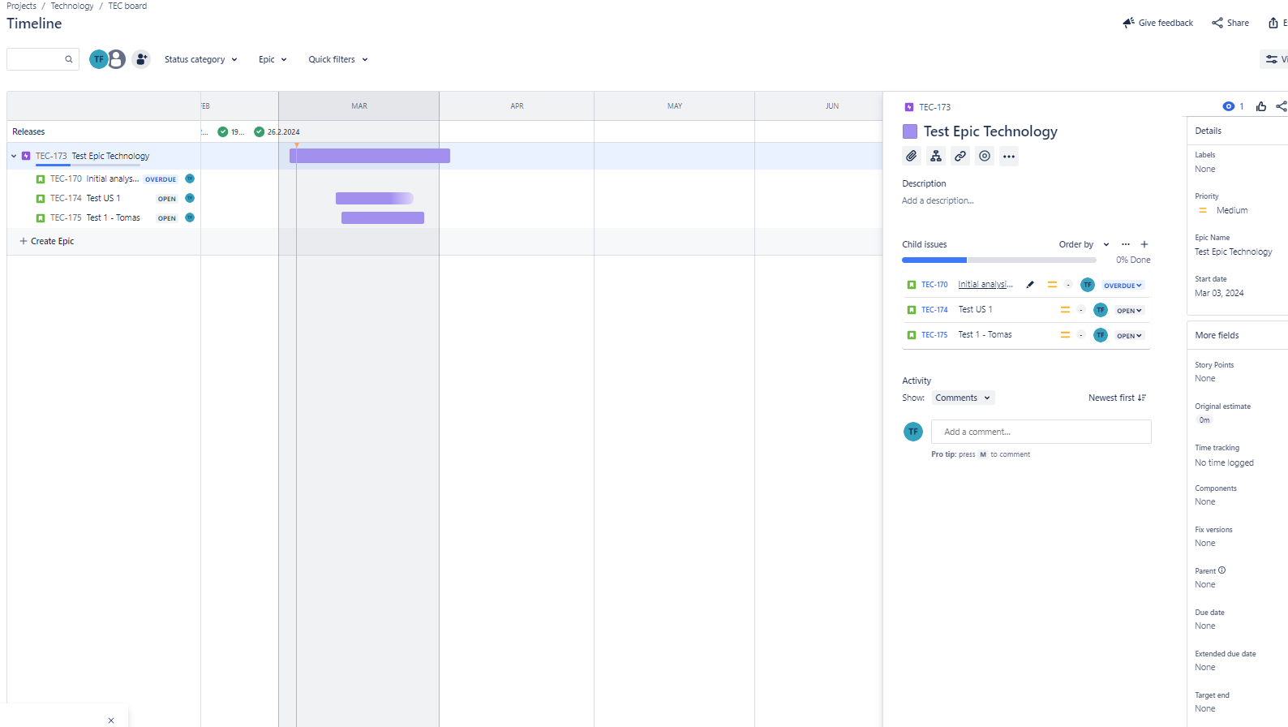Change the epic color swatch beside the title
Viewport: 1288px width, 727px height.
910,131
